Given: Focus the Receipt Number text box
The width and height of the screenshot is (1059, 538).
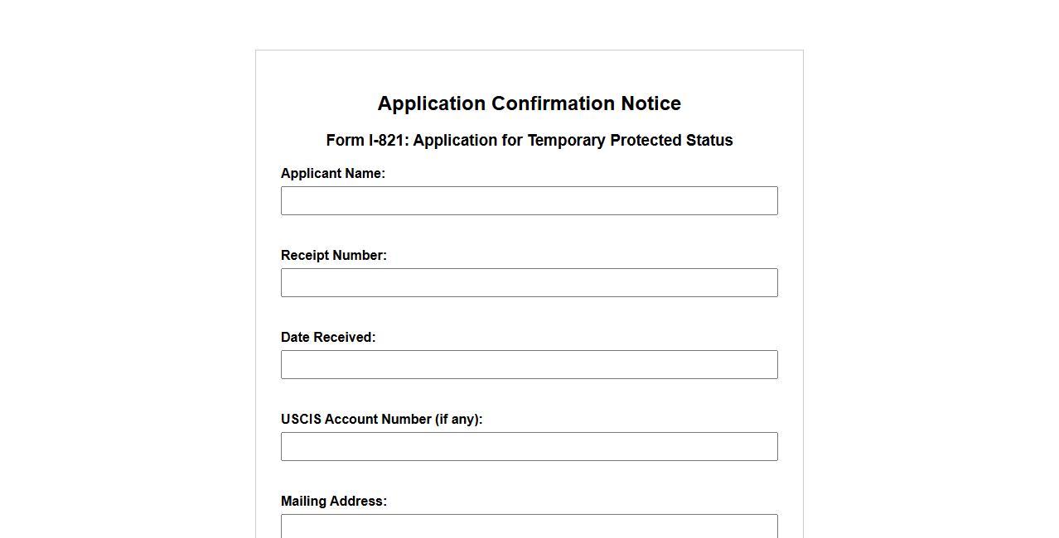Looking at the screenshot, I should (x=529, y=283).
